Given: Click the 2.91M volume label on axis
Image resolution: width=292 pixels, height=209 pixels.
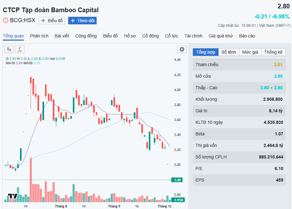Looking at the screenshot, I should 179,200.
